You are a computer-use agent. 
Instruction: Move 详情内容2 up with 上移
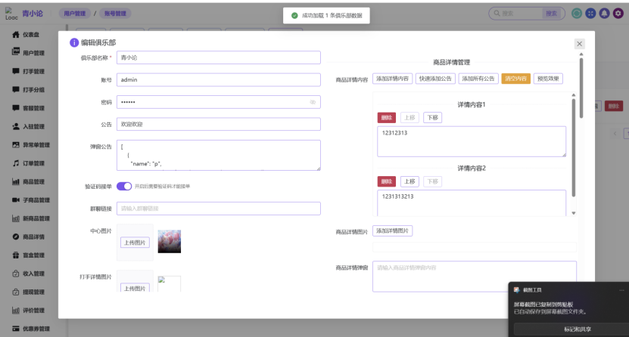pos(409,181)
